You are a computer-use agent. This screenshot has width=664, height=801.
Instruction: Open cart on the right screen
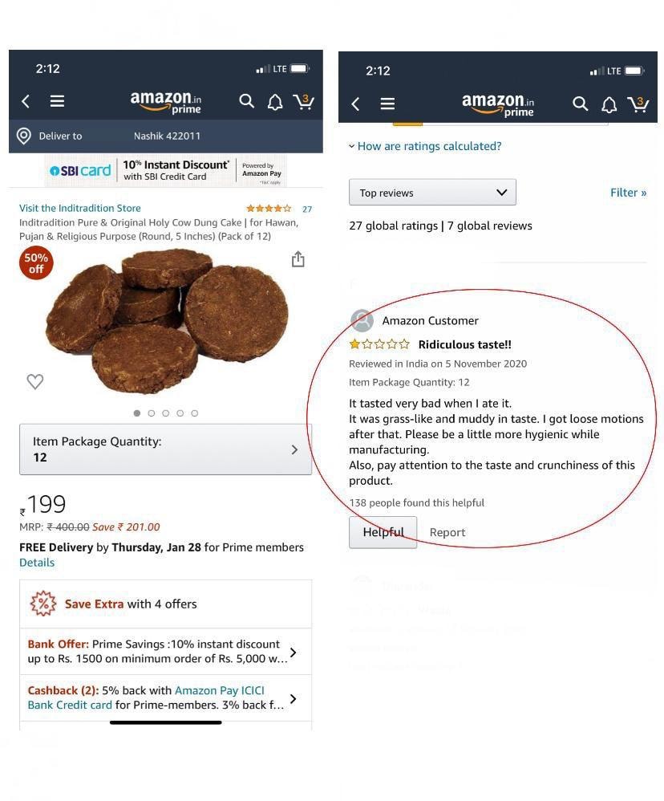click(638, 104)
